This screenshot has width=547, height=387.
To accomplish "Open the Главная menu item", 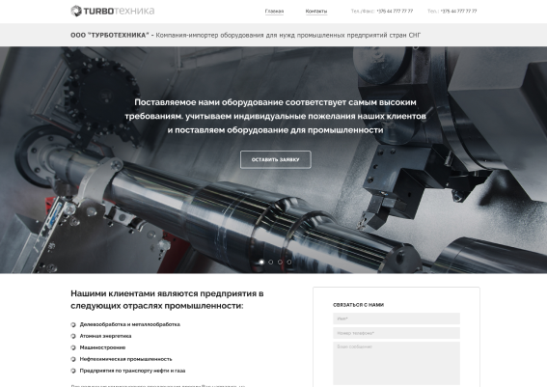I will (274, 12).
